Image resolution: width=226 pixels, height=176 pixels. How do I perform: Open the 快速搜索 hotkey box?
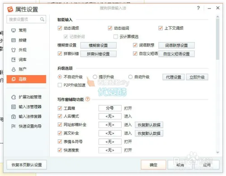tap(110, 150)
